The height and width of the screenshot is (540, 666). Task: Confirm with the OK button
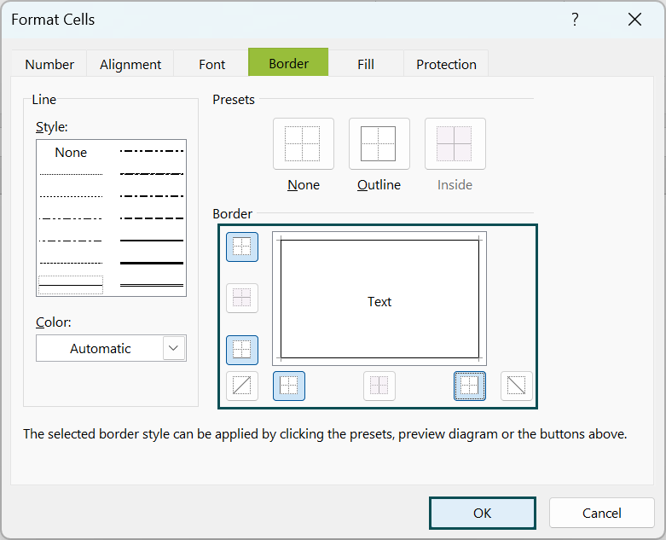(483, 513)
